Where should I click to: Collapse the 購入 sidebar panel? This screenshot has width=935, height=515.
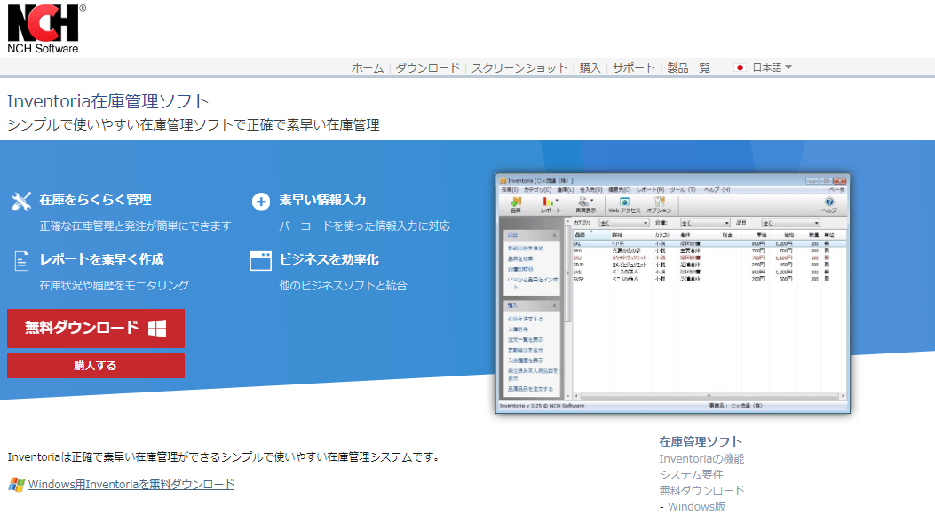click(554, 305)
